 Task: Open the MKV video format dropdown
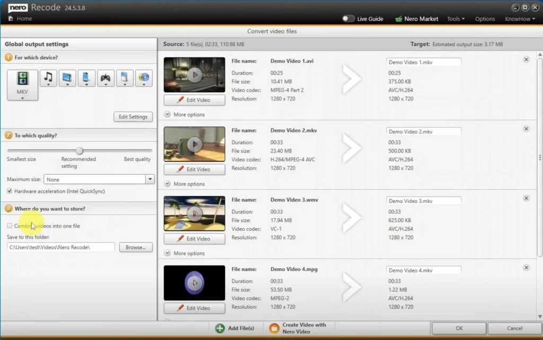click(22, 85)
